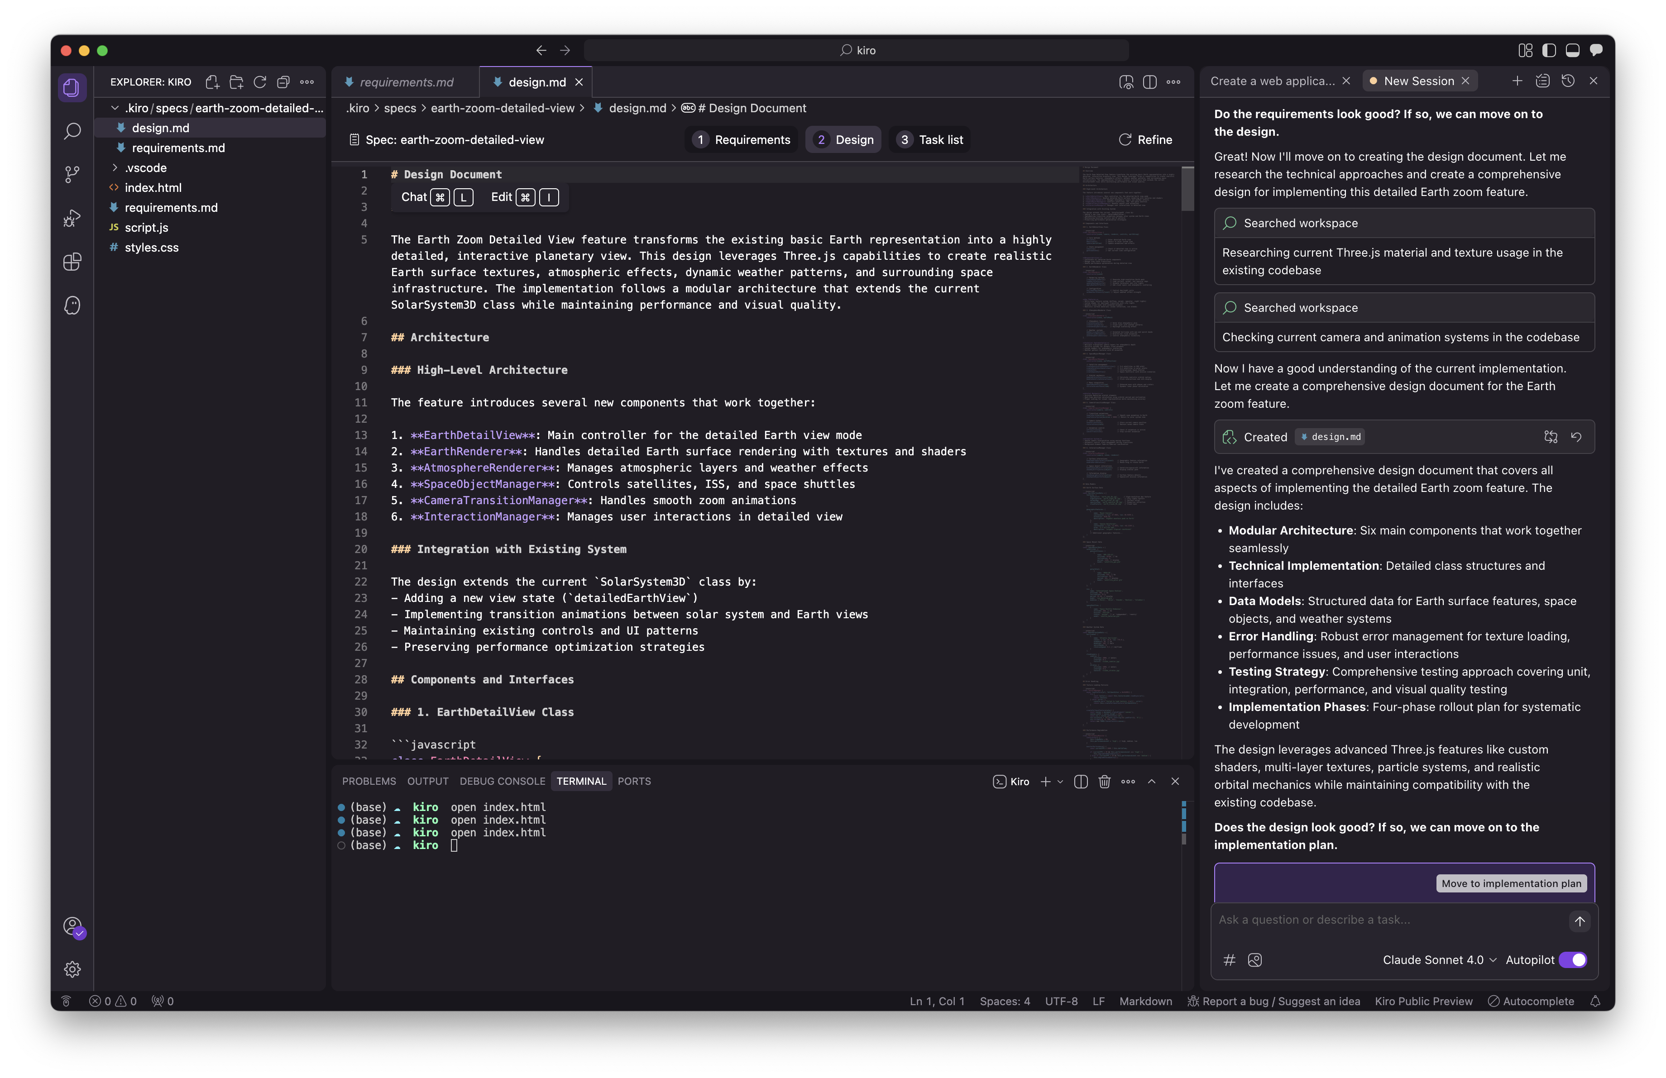Toggle the bottom panel visibility
Image resolution: width=1666 pixels, height=1078 pixels.
[x=1572, y=50]
